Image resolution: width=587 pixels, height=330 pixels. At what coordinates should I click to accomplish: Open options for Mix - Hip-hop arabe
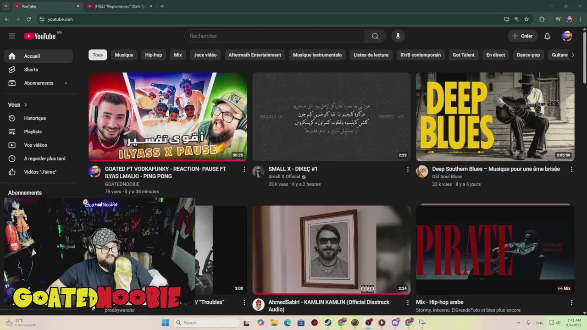click(571, 302)
